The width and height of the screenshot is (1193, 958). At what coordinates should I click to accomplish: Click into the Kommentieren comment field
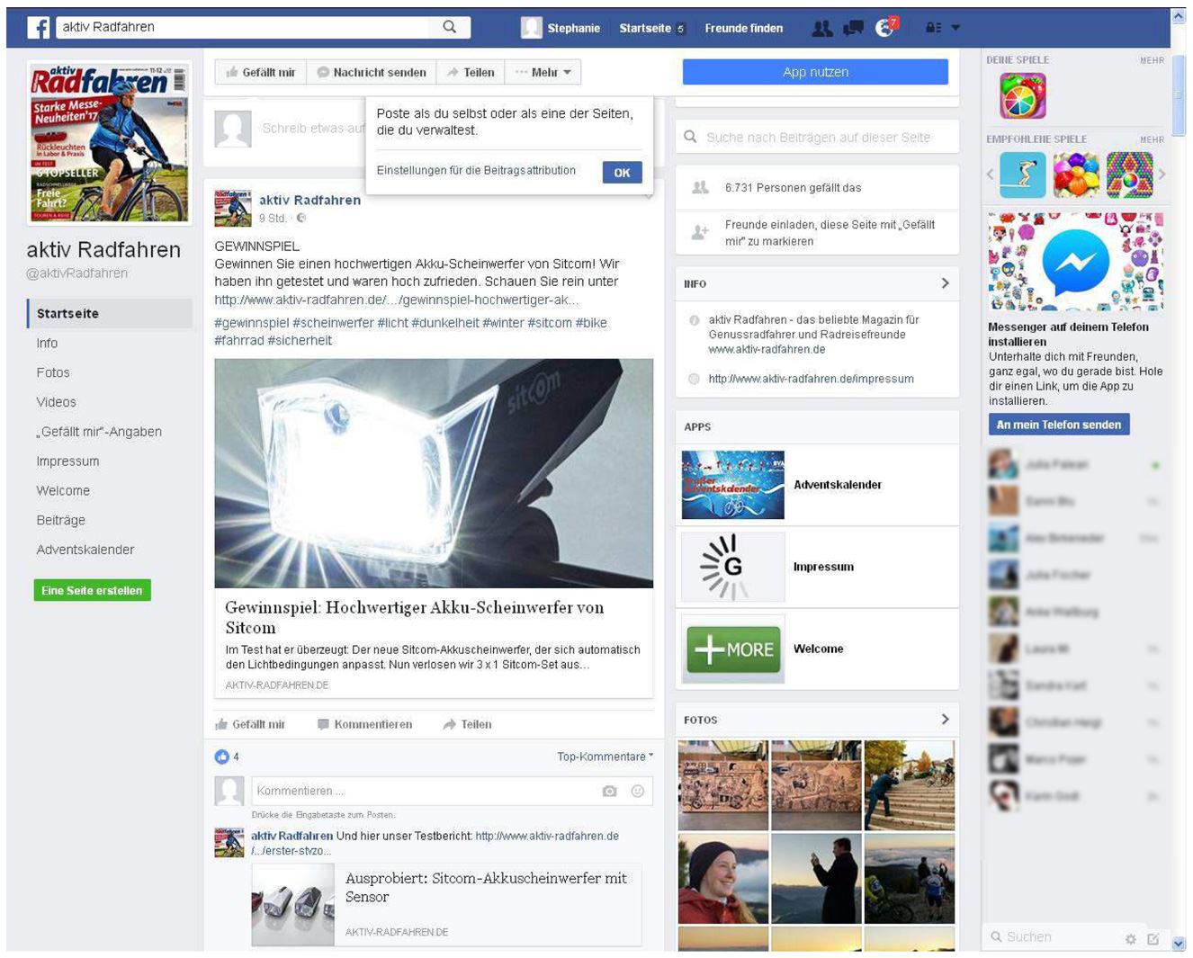423,791
